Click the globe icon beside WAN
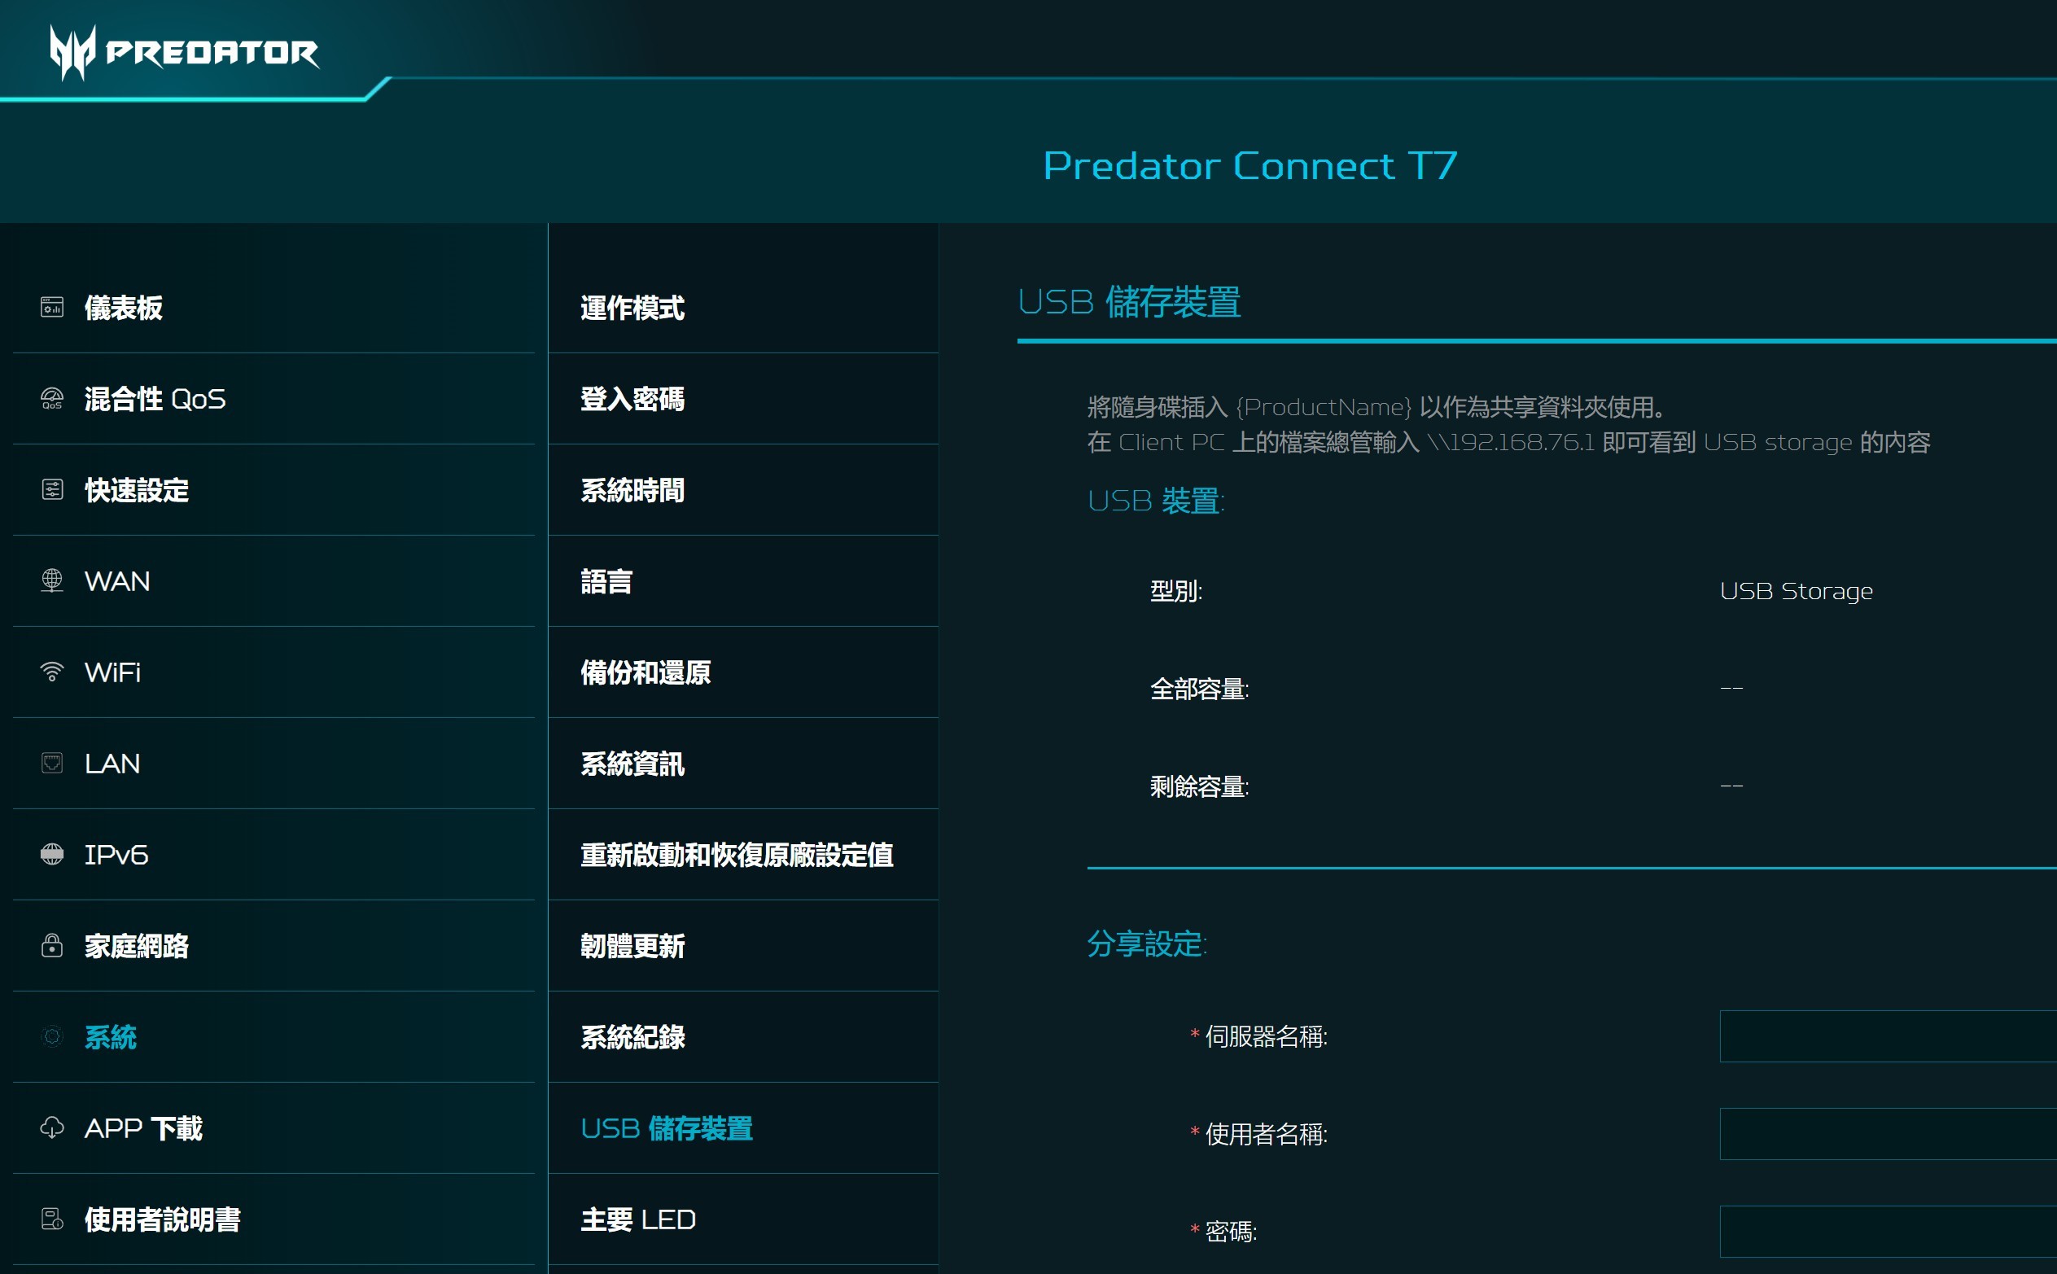The width and height of the screenshot is (2057, 1274). tap(52, 580)
